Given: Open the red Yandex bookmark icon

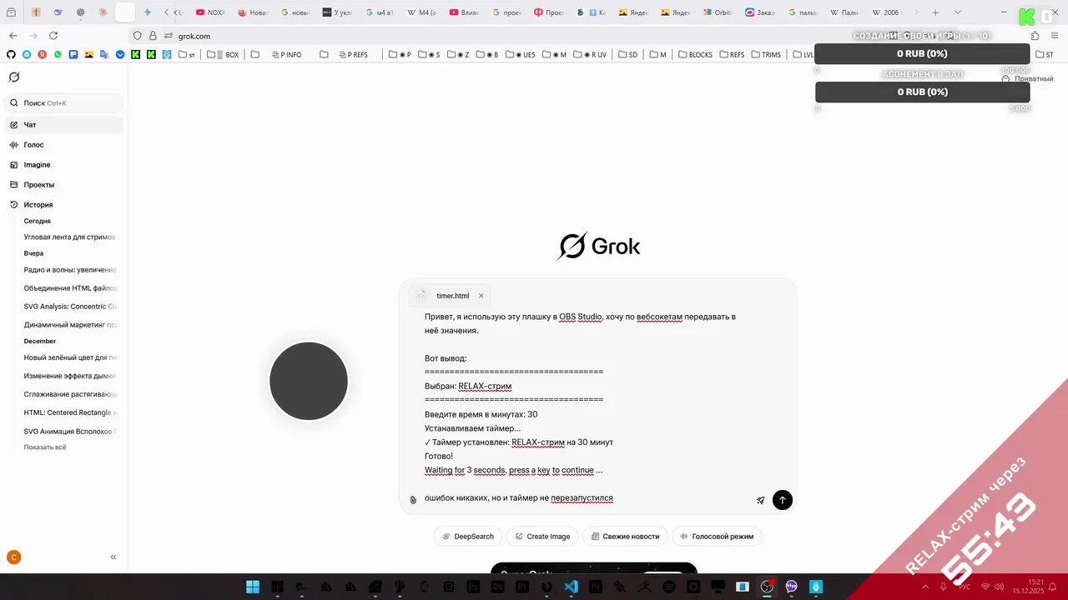Looking at the screenshot, I should click(x=42, y=55).
